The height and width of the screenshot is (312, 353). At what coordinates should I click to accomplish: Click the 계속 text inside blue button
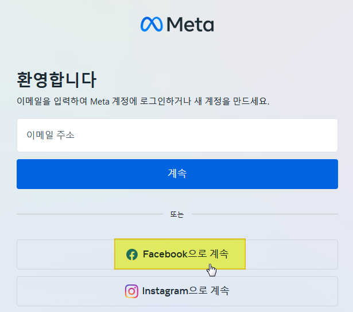[x=177, y=174]
